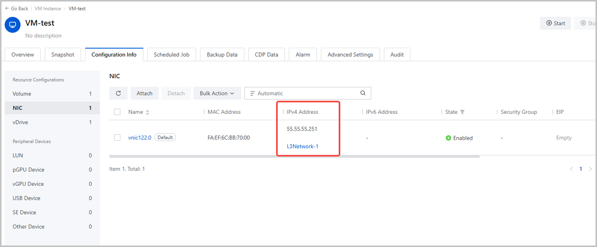Click the Start VM button
The width and height of the screenshot is (597, 247).
click(x=555, y=23)
